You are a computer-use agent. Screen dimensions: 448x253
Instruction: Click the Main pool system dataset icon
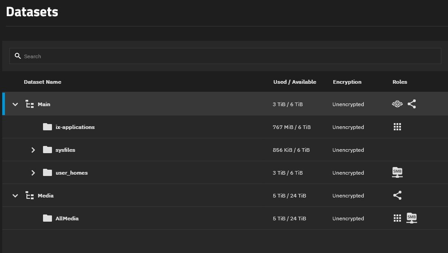[x=397, y=104]
